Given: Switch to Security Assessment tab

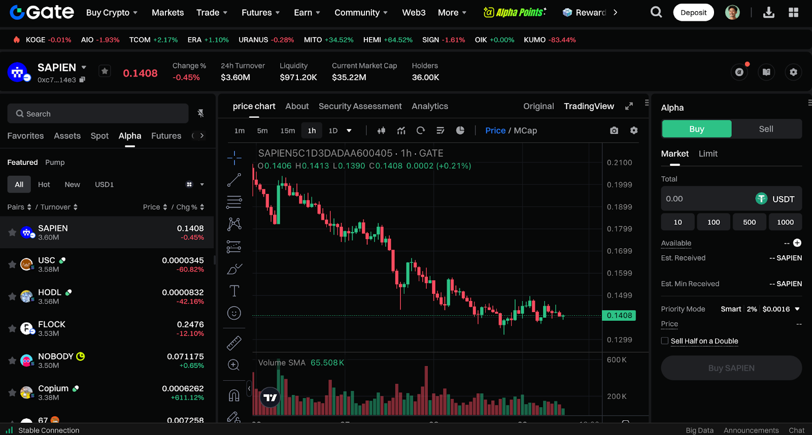Looking at the screenshot, I should pos(360,106).
